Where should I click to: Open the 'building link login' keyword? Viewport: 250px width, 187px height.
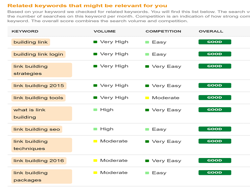pos(38,54)
